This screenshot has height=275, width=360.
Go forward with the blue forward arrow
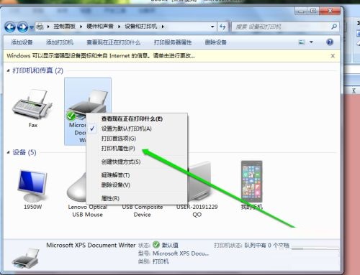[x=23, y=27]
